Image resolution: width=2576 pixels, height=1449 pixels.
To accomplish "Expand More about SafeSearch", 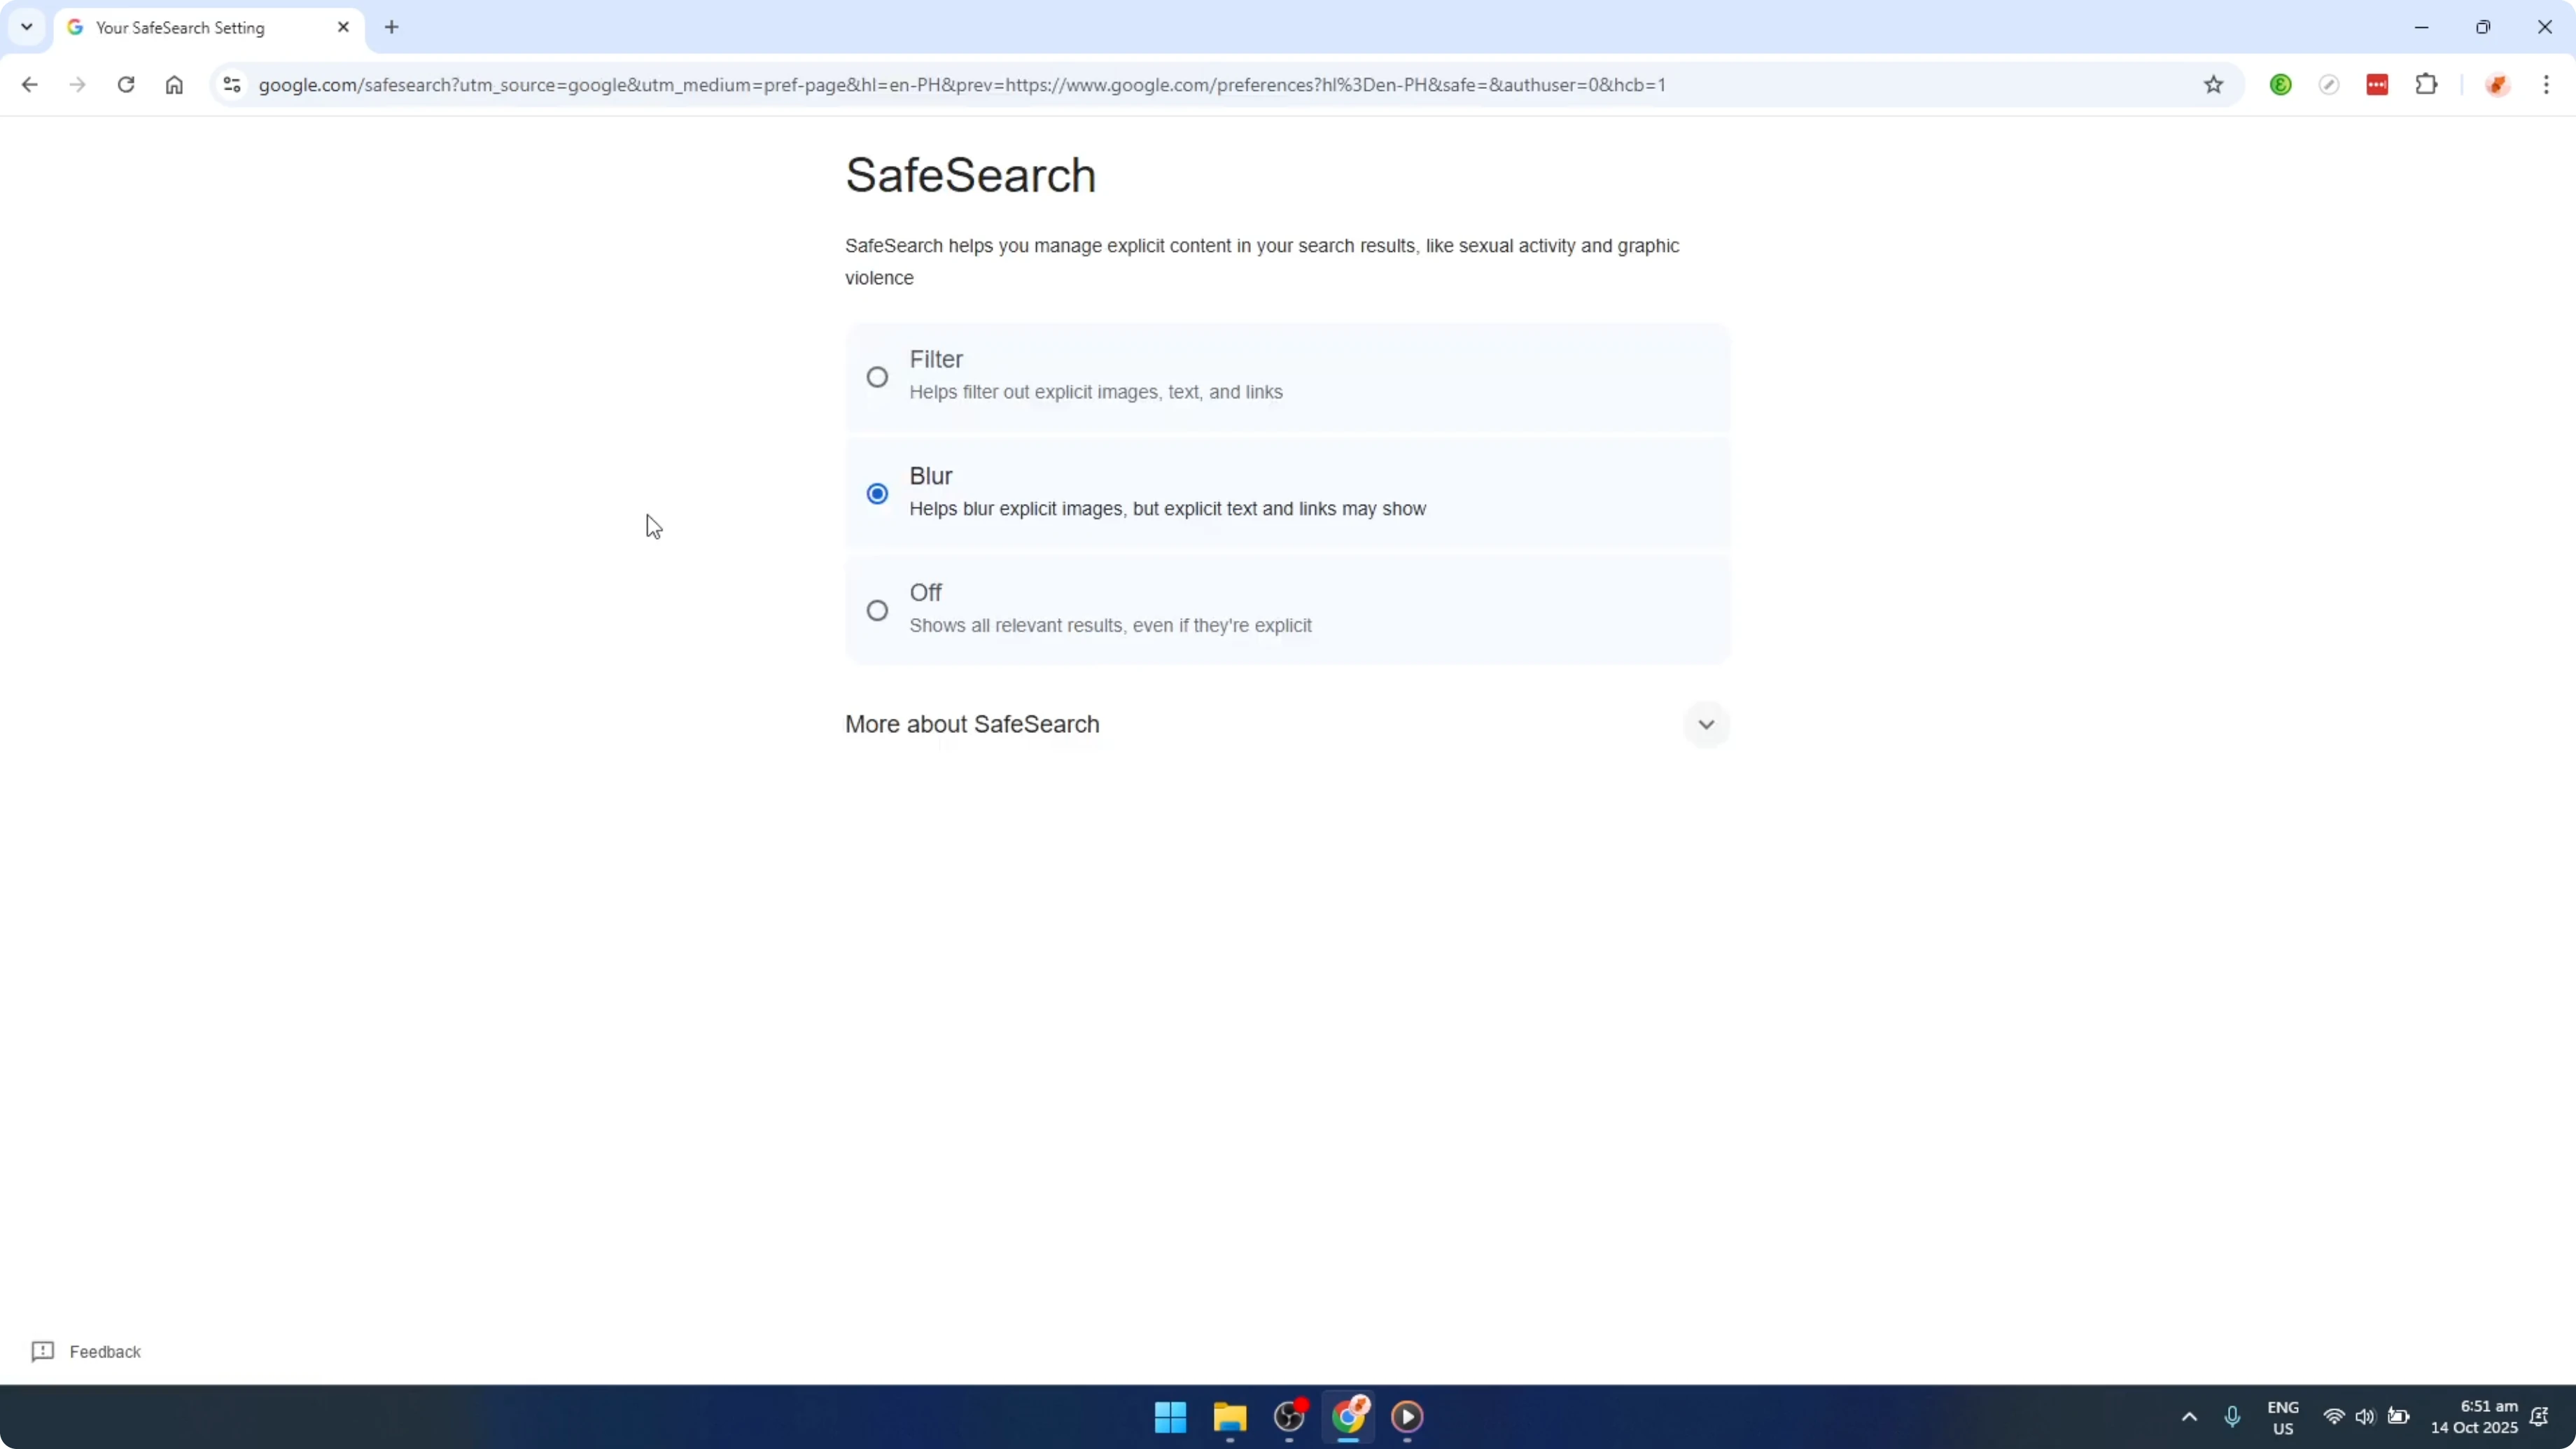I will pos(1706,724).
